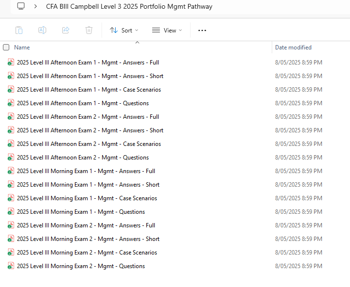Open the View dropdown menu
This screenshot has width=350, height=287.
click(167, 30)
